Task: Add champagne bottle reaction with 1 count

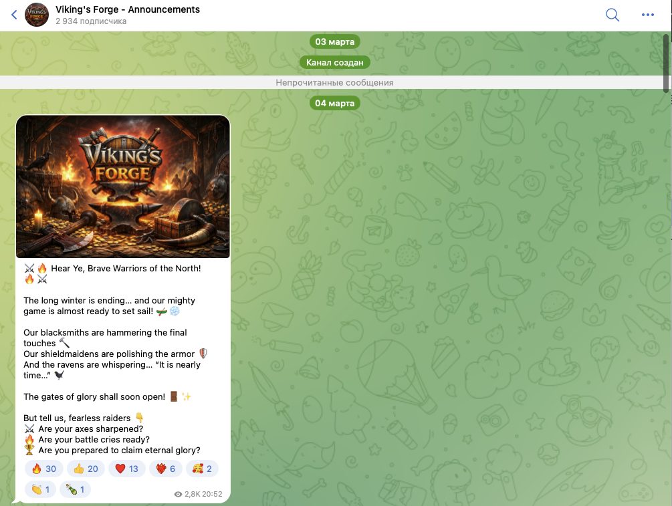Action: tap(75, 489)
